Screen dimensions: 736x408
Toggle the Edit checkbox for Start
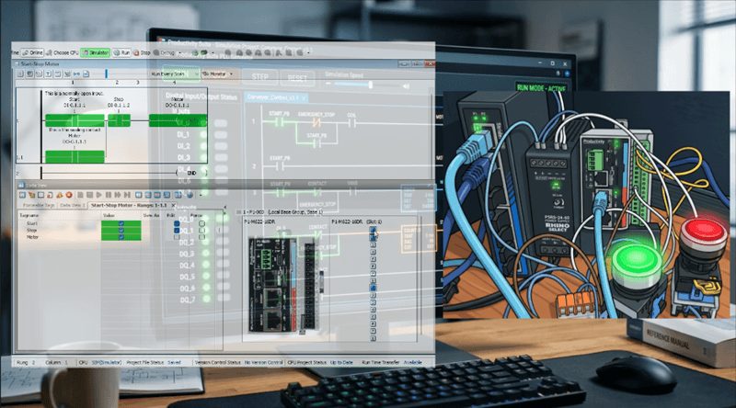click(x=177, y=223)
